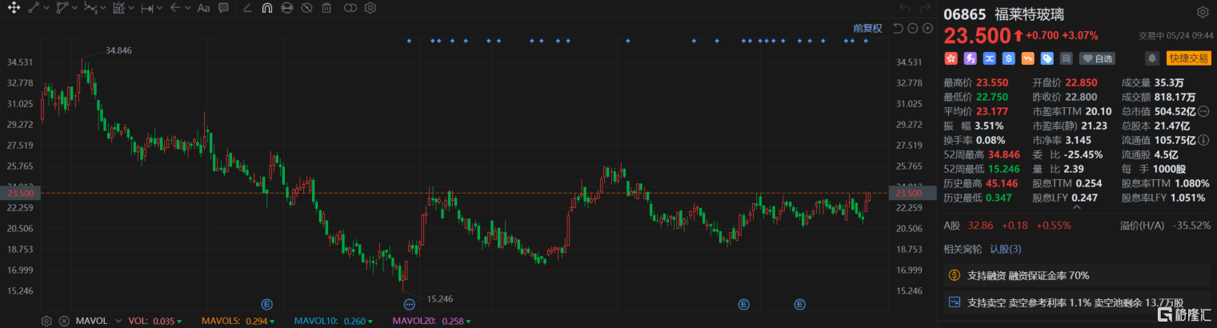
Task: Select the crosshair move cursor tool
Action: (14, 8)
